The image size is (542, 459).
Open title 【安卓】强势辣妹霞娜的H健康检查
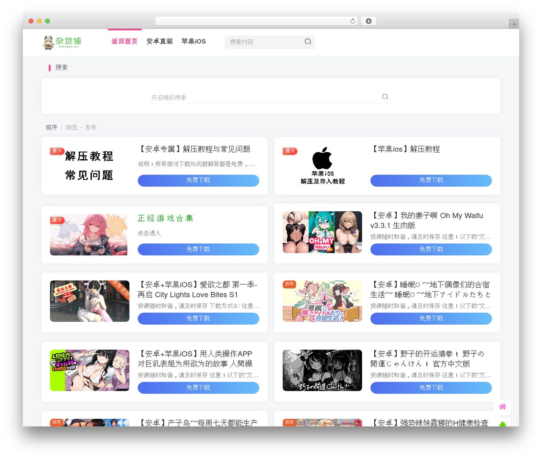click(x=429, y=422)
